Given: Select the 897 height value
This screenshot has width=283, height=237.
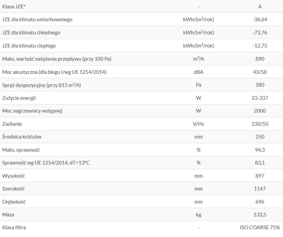Looking at the screenshot, I should tap(260, 176).
